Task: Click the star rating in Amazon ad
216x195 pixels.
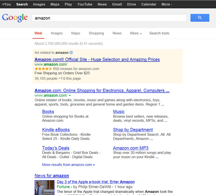Action: coord(43,69)
